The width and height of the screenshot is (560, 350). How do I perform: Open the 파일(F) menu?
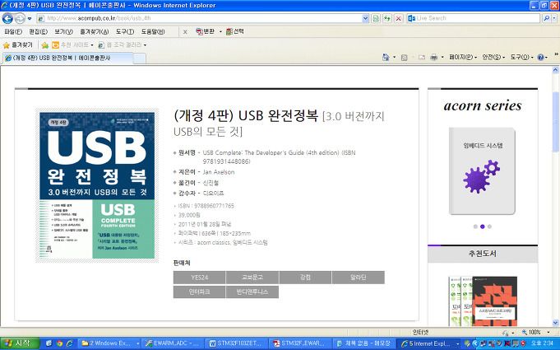(13, 32)
